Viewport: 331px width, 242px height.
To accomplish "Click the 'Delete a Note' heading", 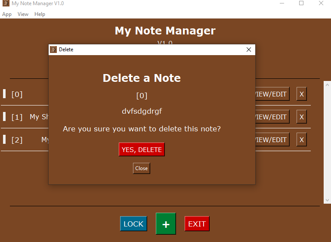I will 142,78.
